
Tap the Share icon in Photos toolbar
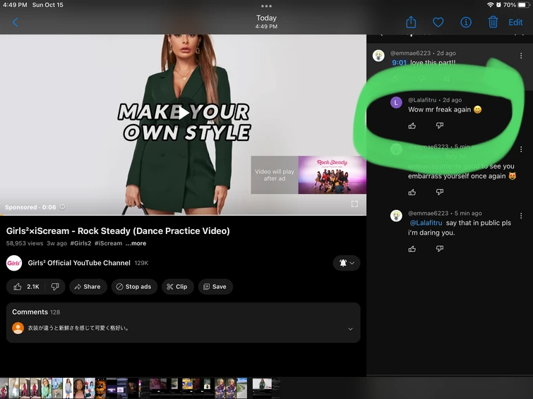(411, 22)
